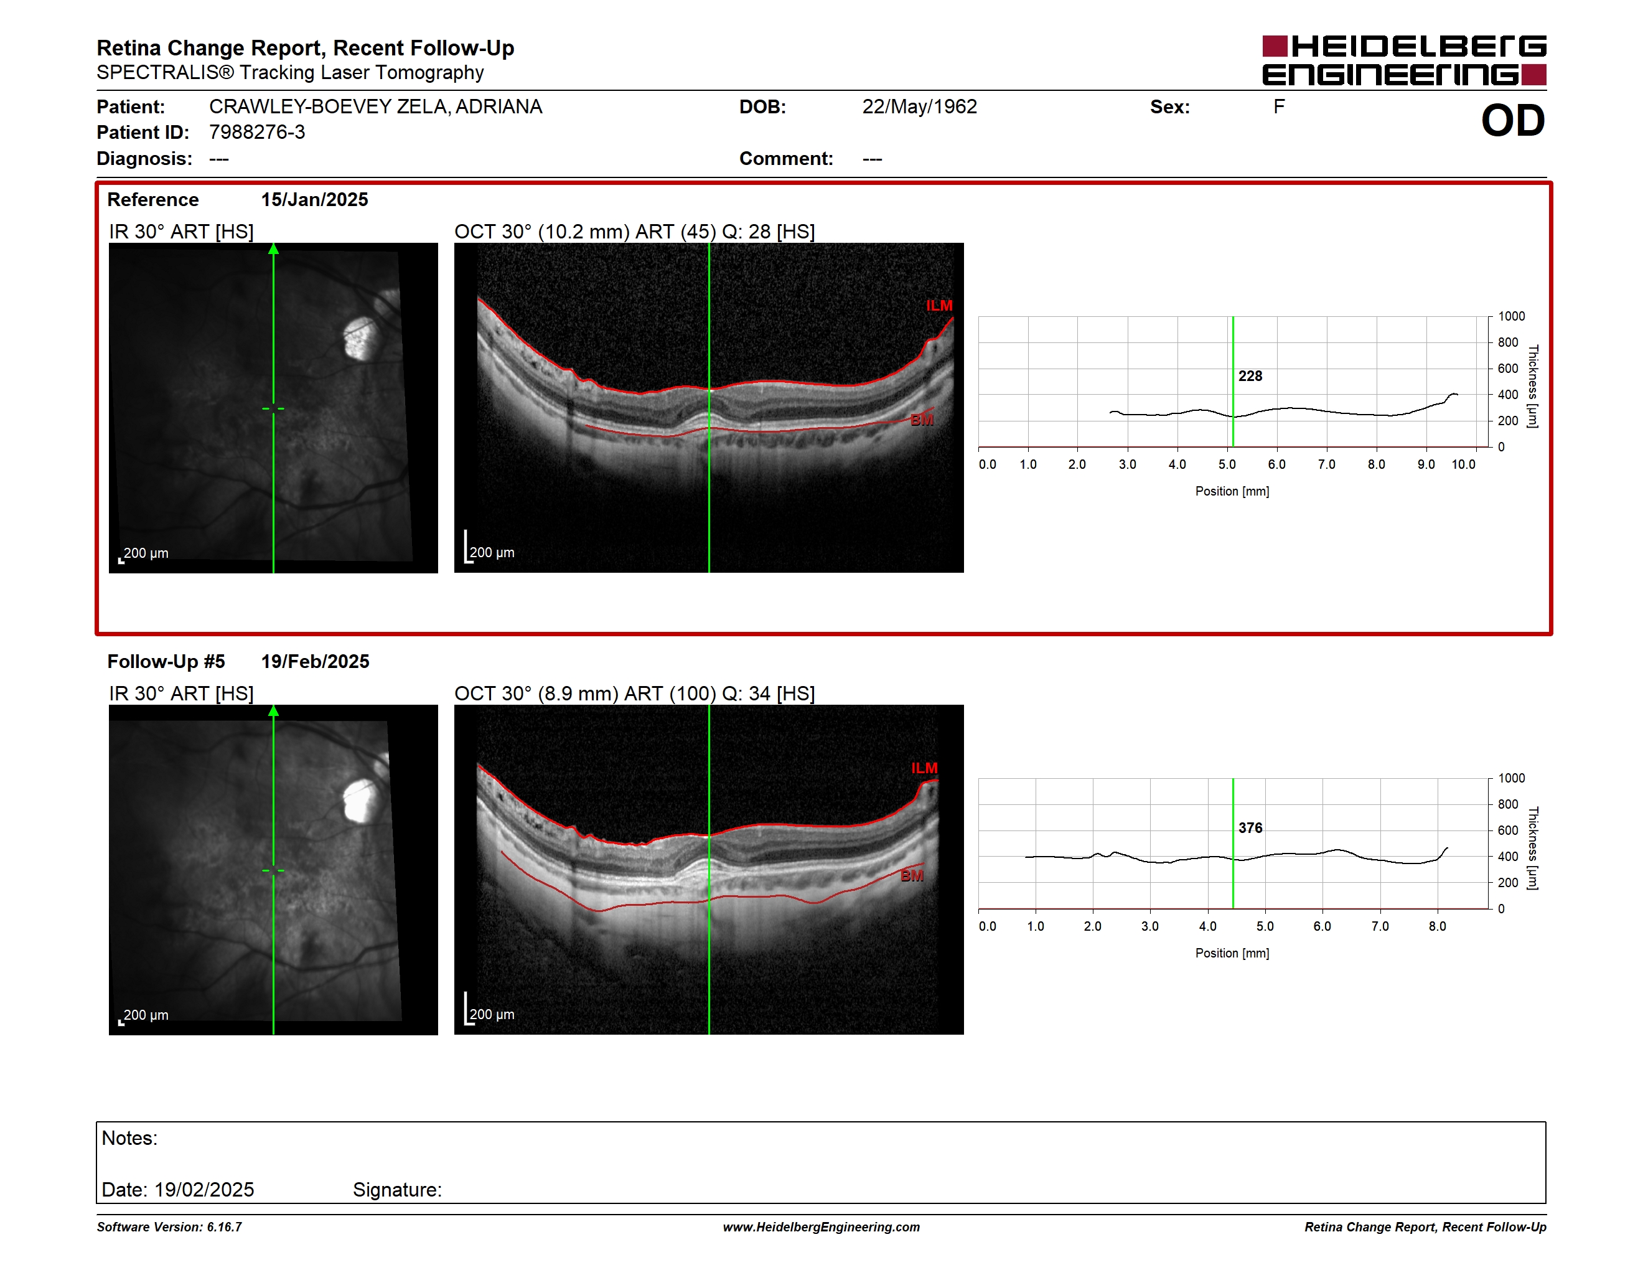
Task: Click the reference OCT header with Q: 28
Action: click(635, 232)
